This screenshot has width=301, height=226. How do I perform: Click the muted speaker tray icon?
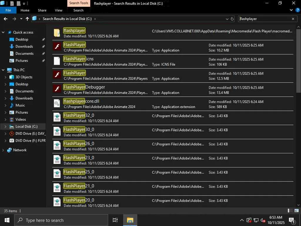tap(263, 220)
